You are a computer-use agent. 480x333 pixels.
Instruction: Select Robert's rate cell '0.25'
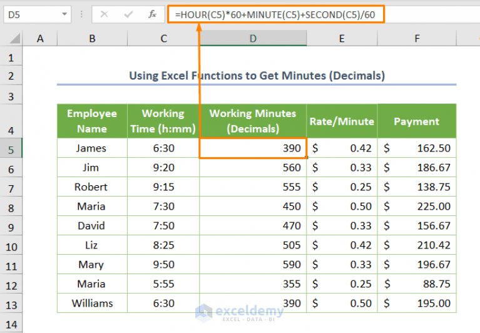point(342,187)
